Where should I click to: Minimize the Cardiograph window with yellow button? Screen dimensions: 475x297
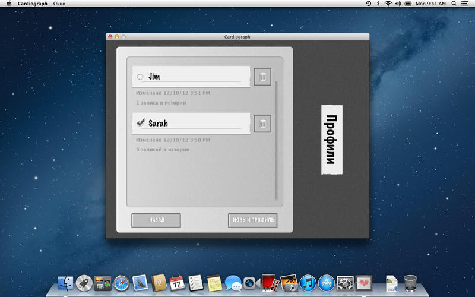coord(117,37)
